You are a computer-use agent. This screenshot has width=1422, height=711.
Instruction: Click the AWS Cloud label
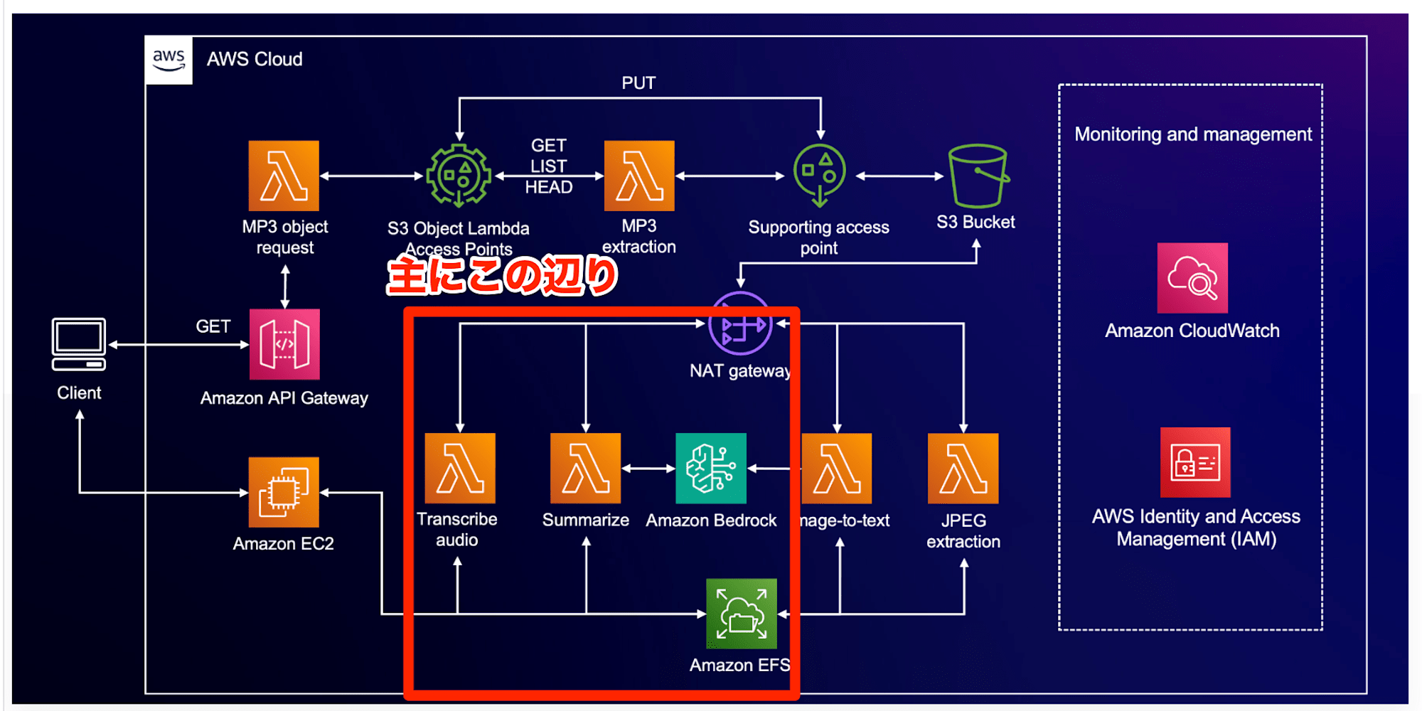click(255, 59)
